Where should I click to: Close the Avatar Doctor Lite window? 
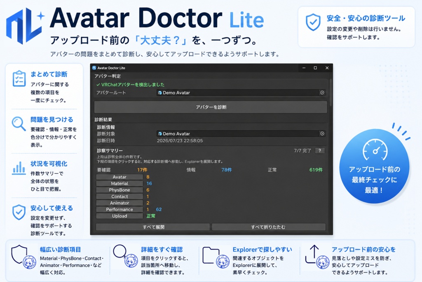click(327, 68)
